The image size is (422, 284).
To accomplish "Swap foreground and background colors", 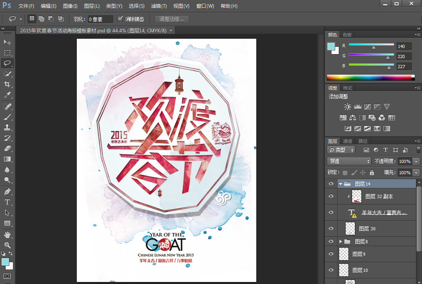I will pos(10,253).
